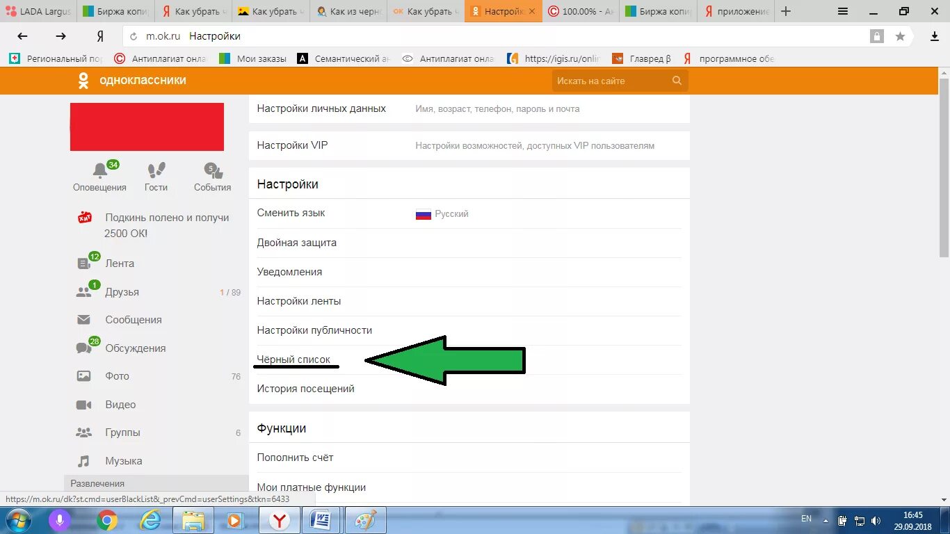Open Оповещения notifications bell icon
The height and width of the screenshot is (534, 950).
pyautogui.click(x=100, y=170)
